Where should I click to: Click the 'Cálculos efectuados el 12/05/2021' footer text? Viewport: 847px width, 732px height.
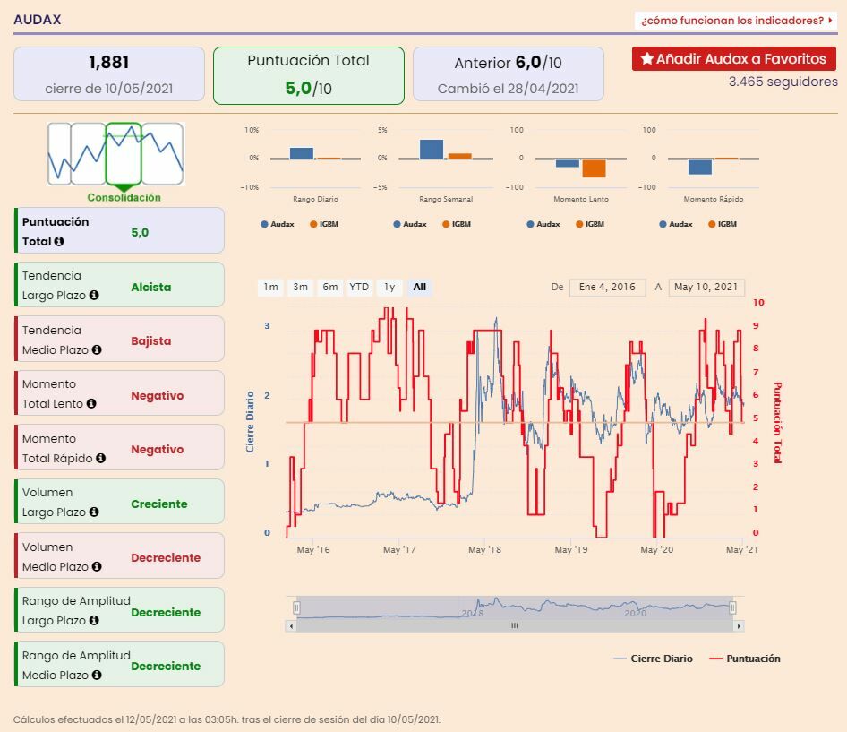click(x=227, y=719)
